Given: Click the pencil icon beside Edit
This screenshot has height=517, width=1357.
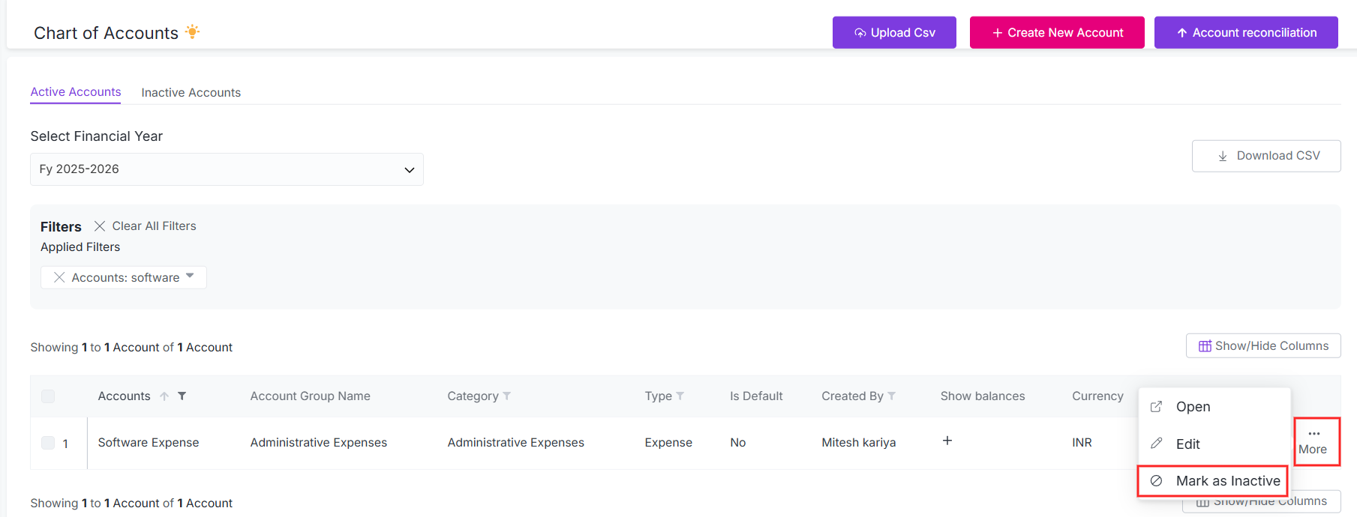Looking at the screenshot, I should tap(1157, 444).
